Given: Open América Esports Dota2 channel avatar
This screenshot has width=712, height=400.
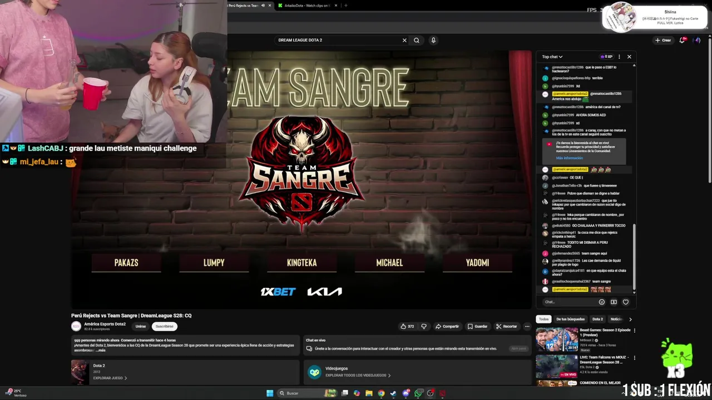Looking at the screenshot, I should tap(76, 327).
